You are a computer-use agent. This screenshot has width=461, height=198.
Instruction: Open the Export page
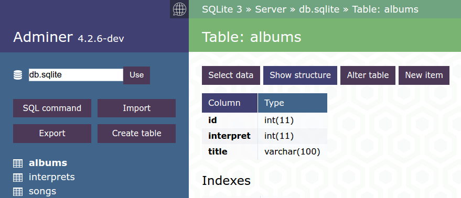point(52,134)
